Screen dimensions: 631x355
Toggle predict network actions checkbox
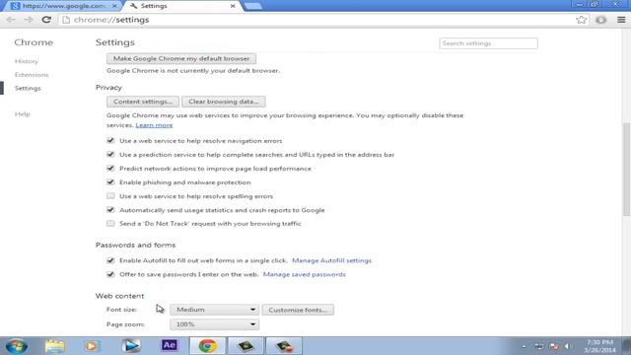pyautogui.click(x=110, y=169)
